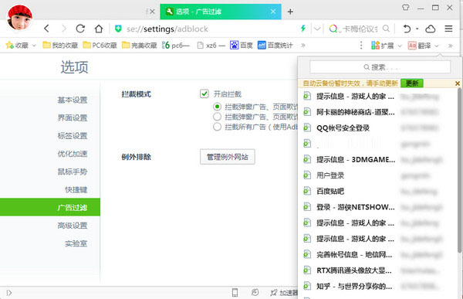Toggle the sidebar icon in status bar
The height and width of the screenshot is (299, 463).
tap(8, 293)
